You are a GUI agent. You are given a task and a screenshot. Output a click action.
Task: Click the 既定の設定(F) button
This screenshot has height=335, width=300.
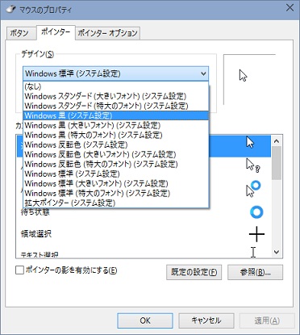pos(194,272)
